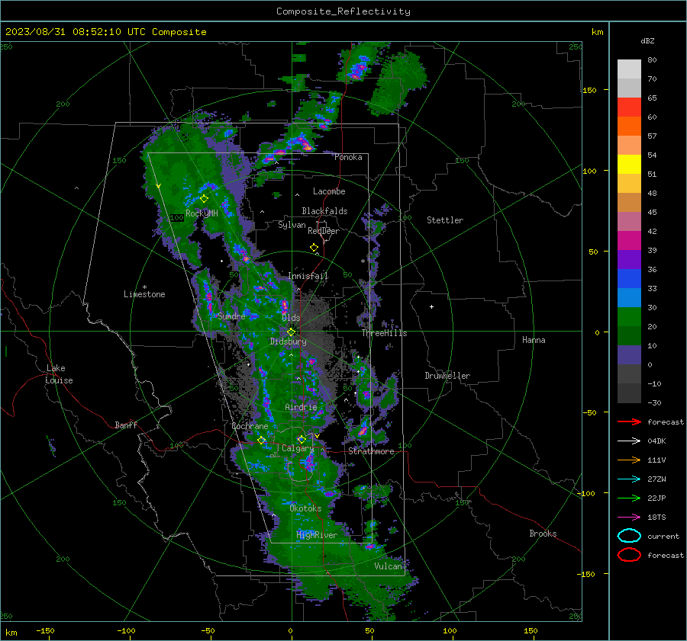The height and width of the screenshot is (641, 687).
Task: Click the Lake Louise label
Action: (x=60, y=374)
